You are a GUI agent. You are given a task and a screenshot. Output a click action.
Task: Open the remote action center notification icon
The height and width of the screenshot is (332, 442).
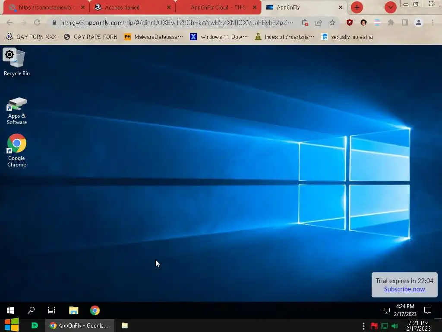click(428, 310)
